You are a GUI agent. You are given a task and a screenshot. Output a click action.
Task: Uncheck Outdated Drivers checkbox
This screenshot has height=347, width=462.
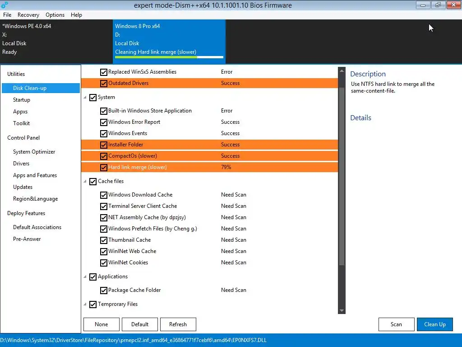[x=103, y=83]
